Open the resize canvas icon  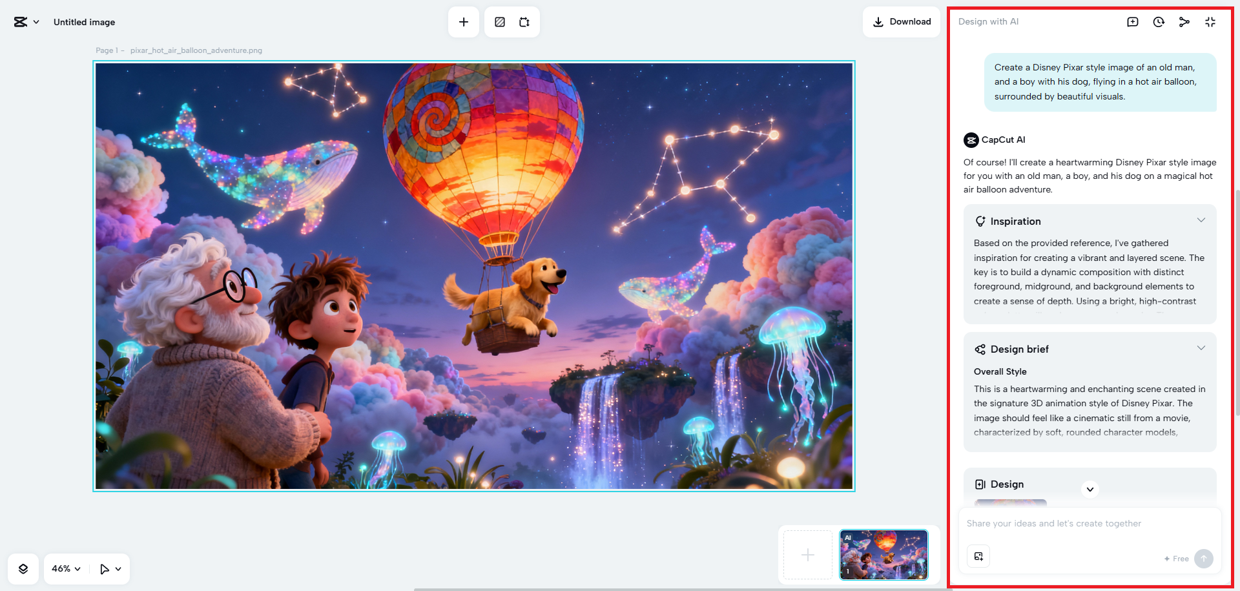point(524,21)
